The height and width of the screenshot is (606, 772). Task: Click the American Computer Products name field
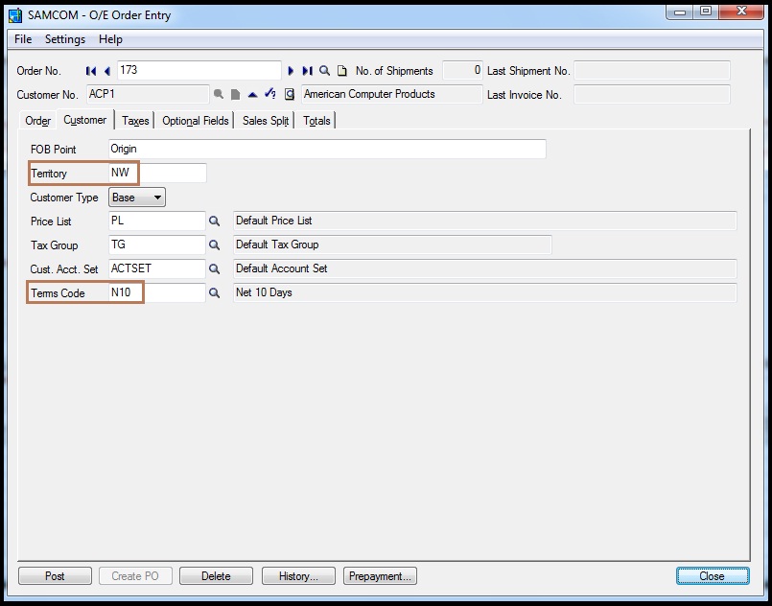[392, 94]
